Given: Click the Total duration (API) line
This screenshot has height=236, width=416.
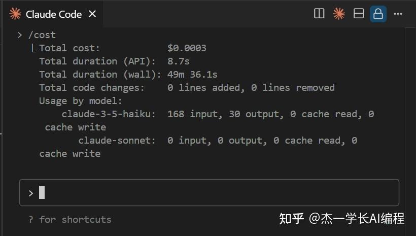Looking at the screenshot, I should [97, 61].
